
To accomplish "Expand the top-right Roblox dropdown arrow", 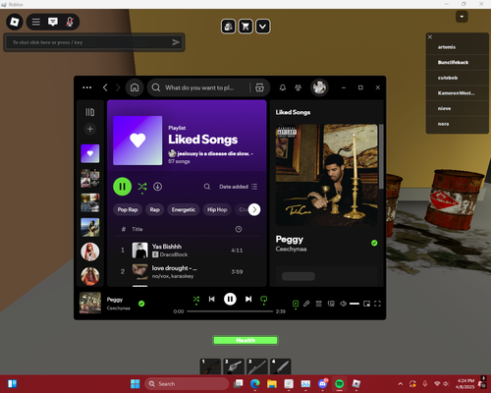I will (462, 17).
